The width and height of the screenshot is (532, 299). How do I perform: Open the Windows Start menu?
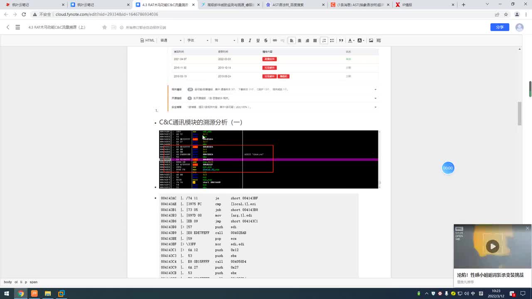7,294
